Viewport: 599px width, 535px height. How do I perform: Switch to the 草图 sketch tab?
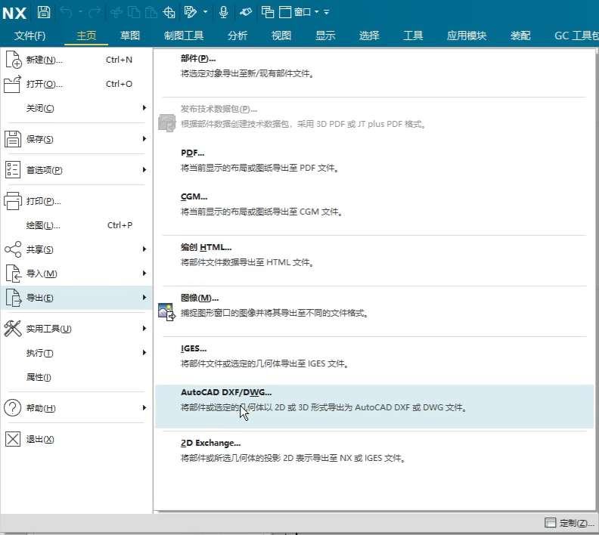[x=130, y=36]
